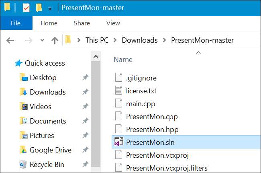Image resolution: width=261 pixels, height=173 pixels.
Task: Open the Recycle Bin icon in sidebar
Action: click(23, 165)
